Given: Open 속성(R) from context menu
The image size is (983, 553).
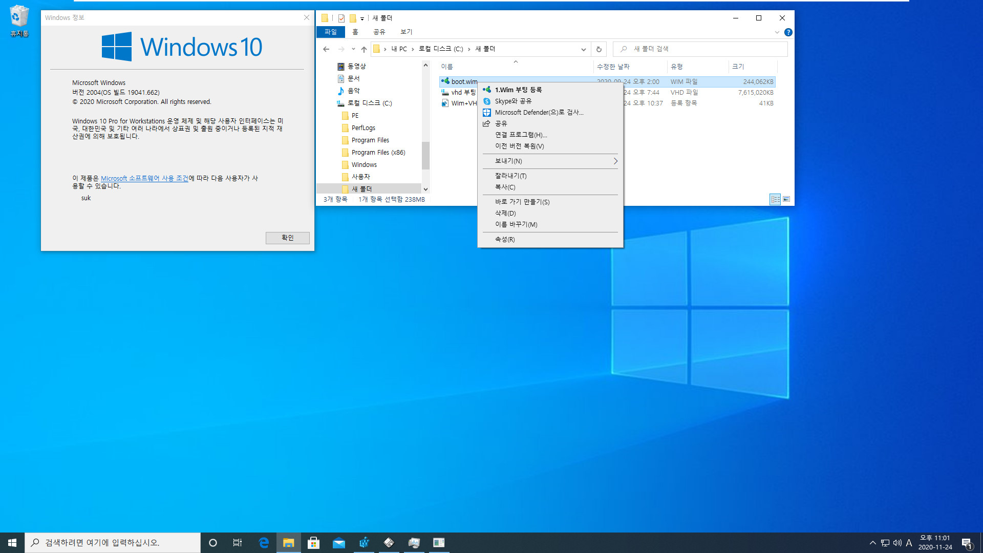Looking at the screenshot, I should [x=550, y=240].
